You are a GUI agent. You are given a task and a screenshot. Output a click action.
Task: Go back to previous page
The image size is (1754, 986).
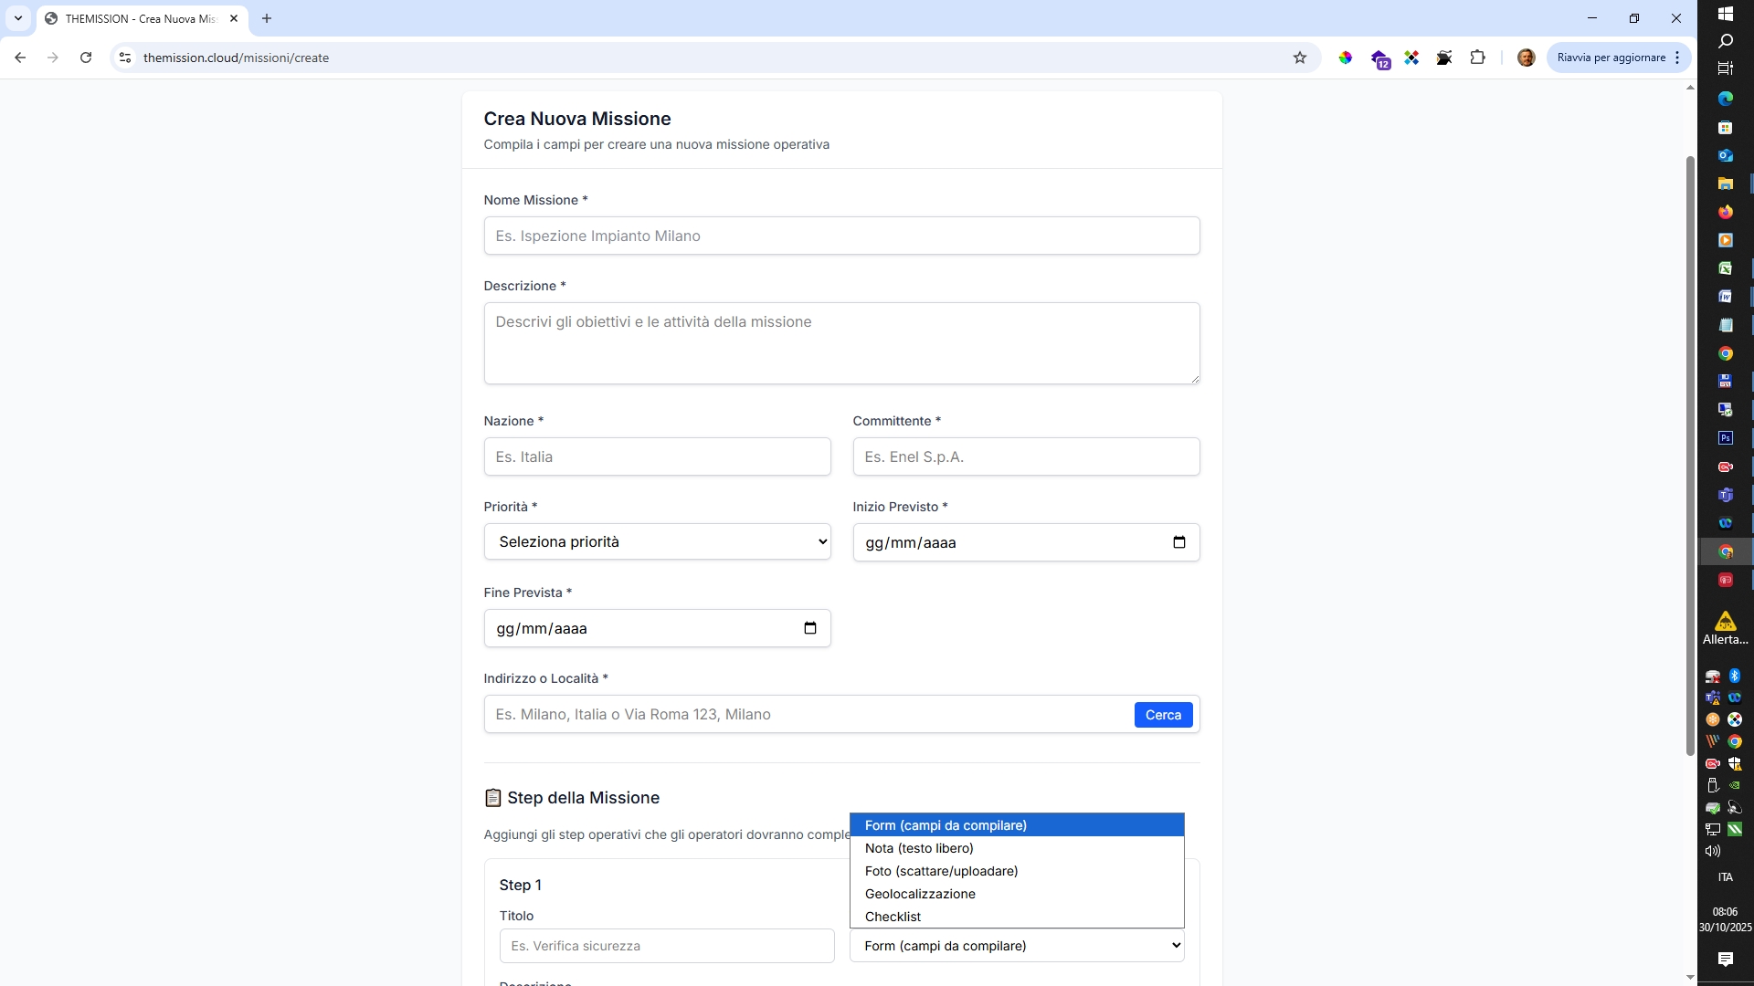click(x=20, y=58)
